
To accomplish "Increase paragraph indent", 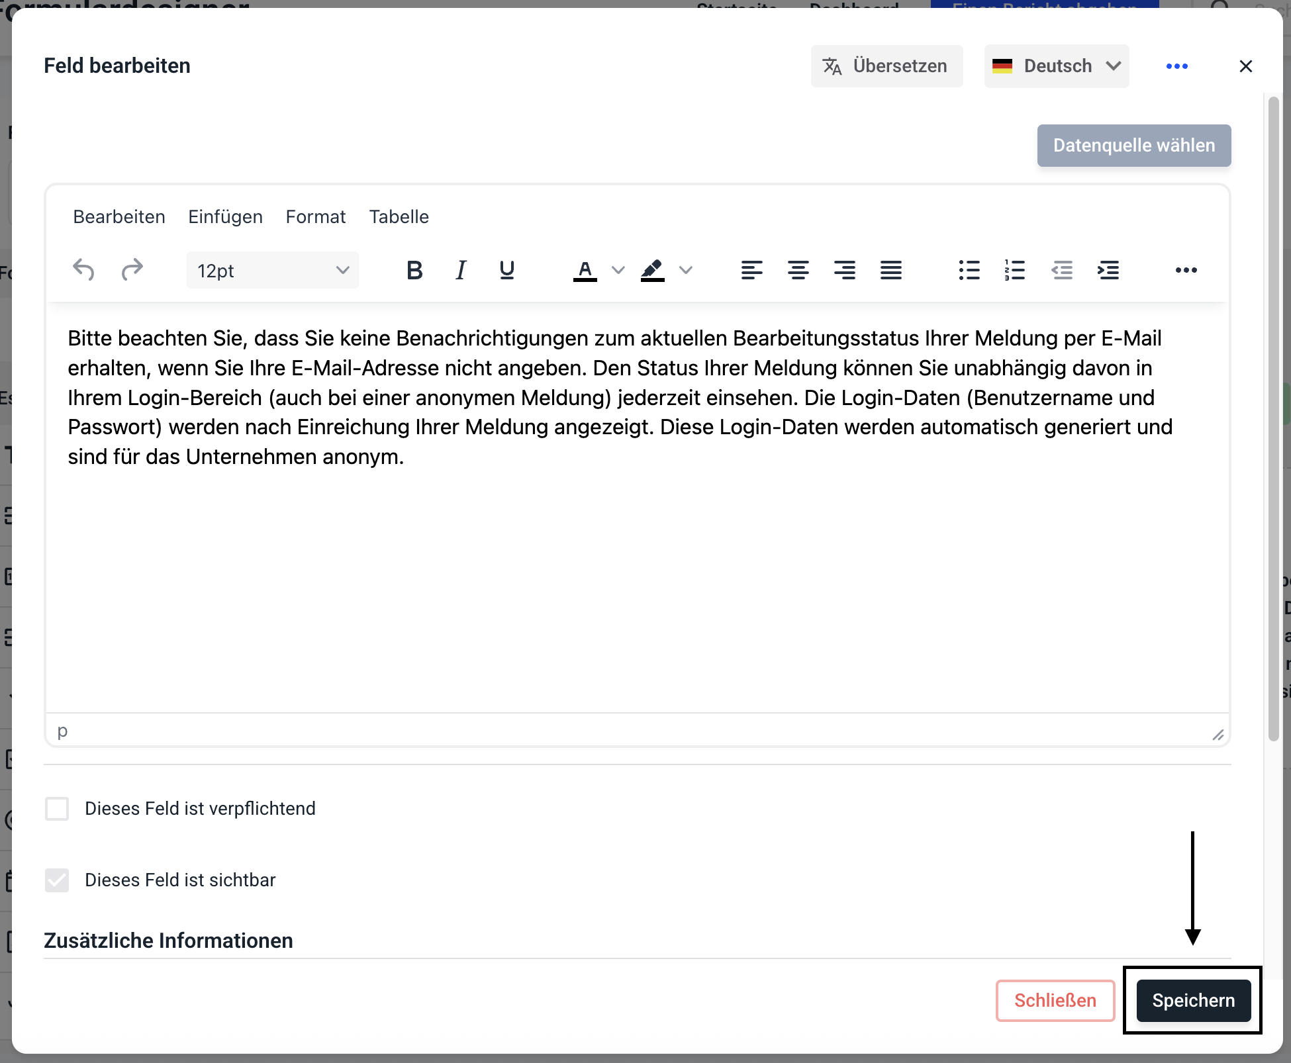I will [1108, 270].
